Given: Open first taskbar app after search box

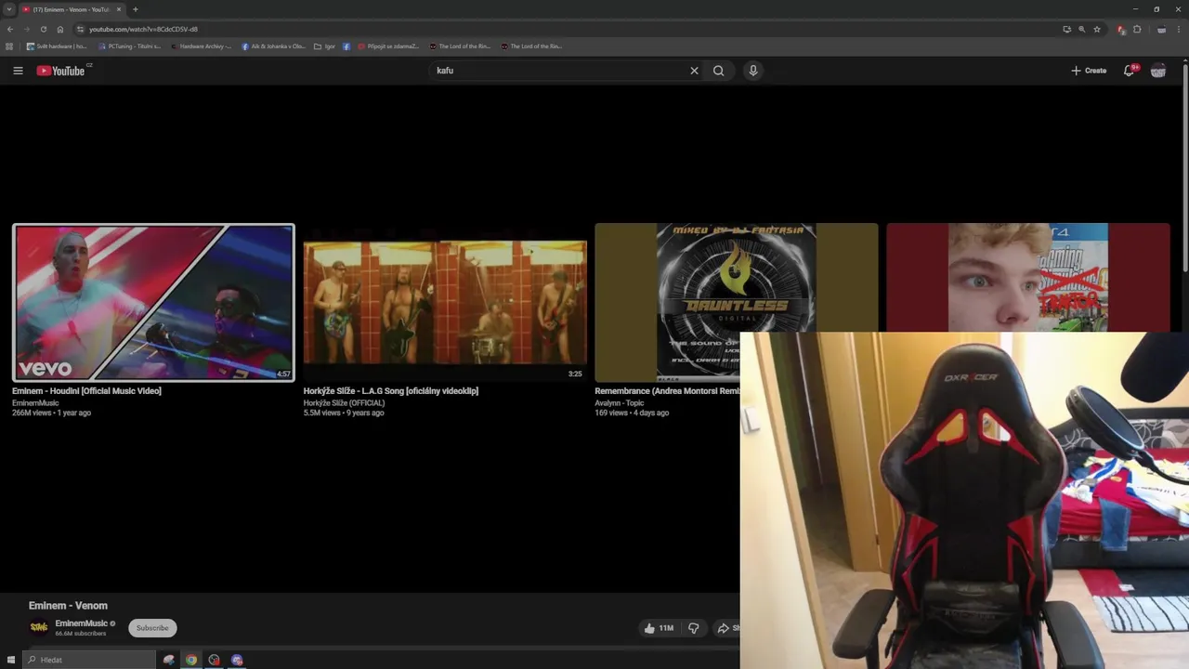Looking at the screenshot, I should (168, 660).
